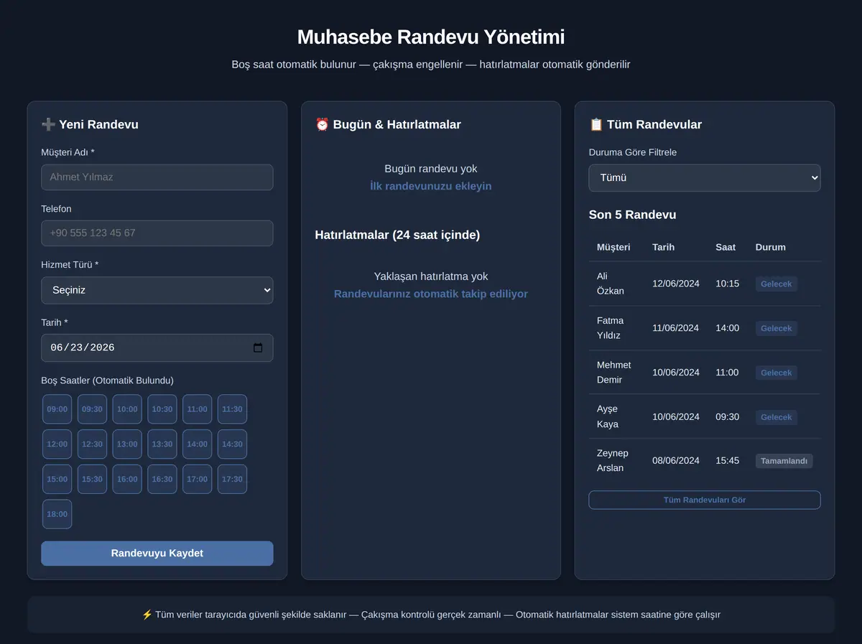
Task: Click the Tamamlandı status badge
Action: click(784, 461)
